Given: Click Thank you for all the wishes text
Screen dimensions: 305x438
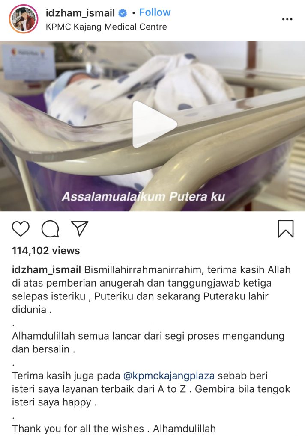Looking at the screenshot, I should coord(78,429).
